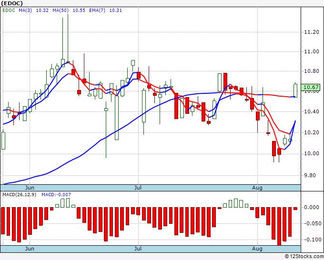Click the (EDOC) chart title
Screen dimensions: 324x260
pos(12,3)
